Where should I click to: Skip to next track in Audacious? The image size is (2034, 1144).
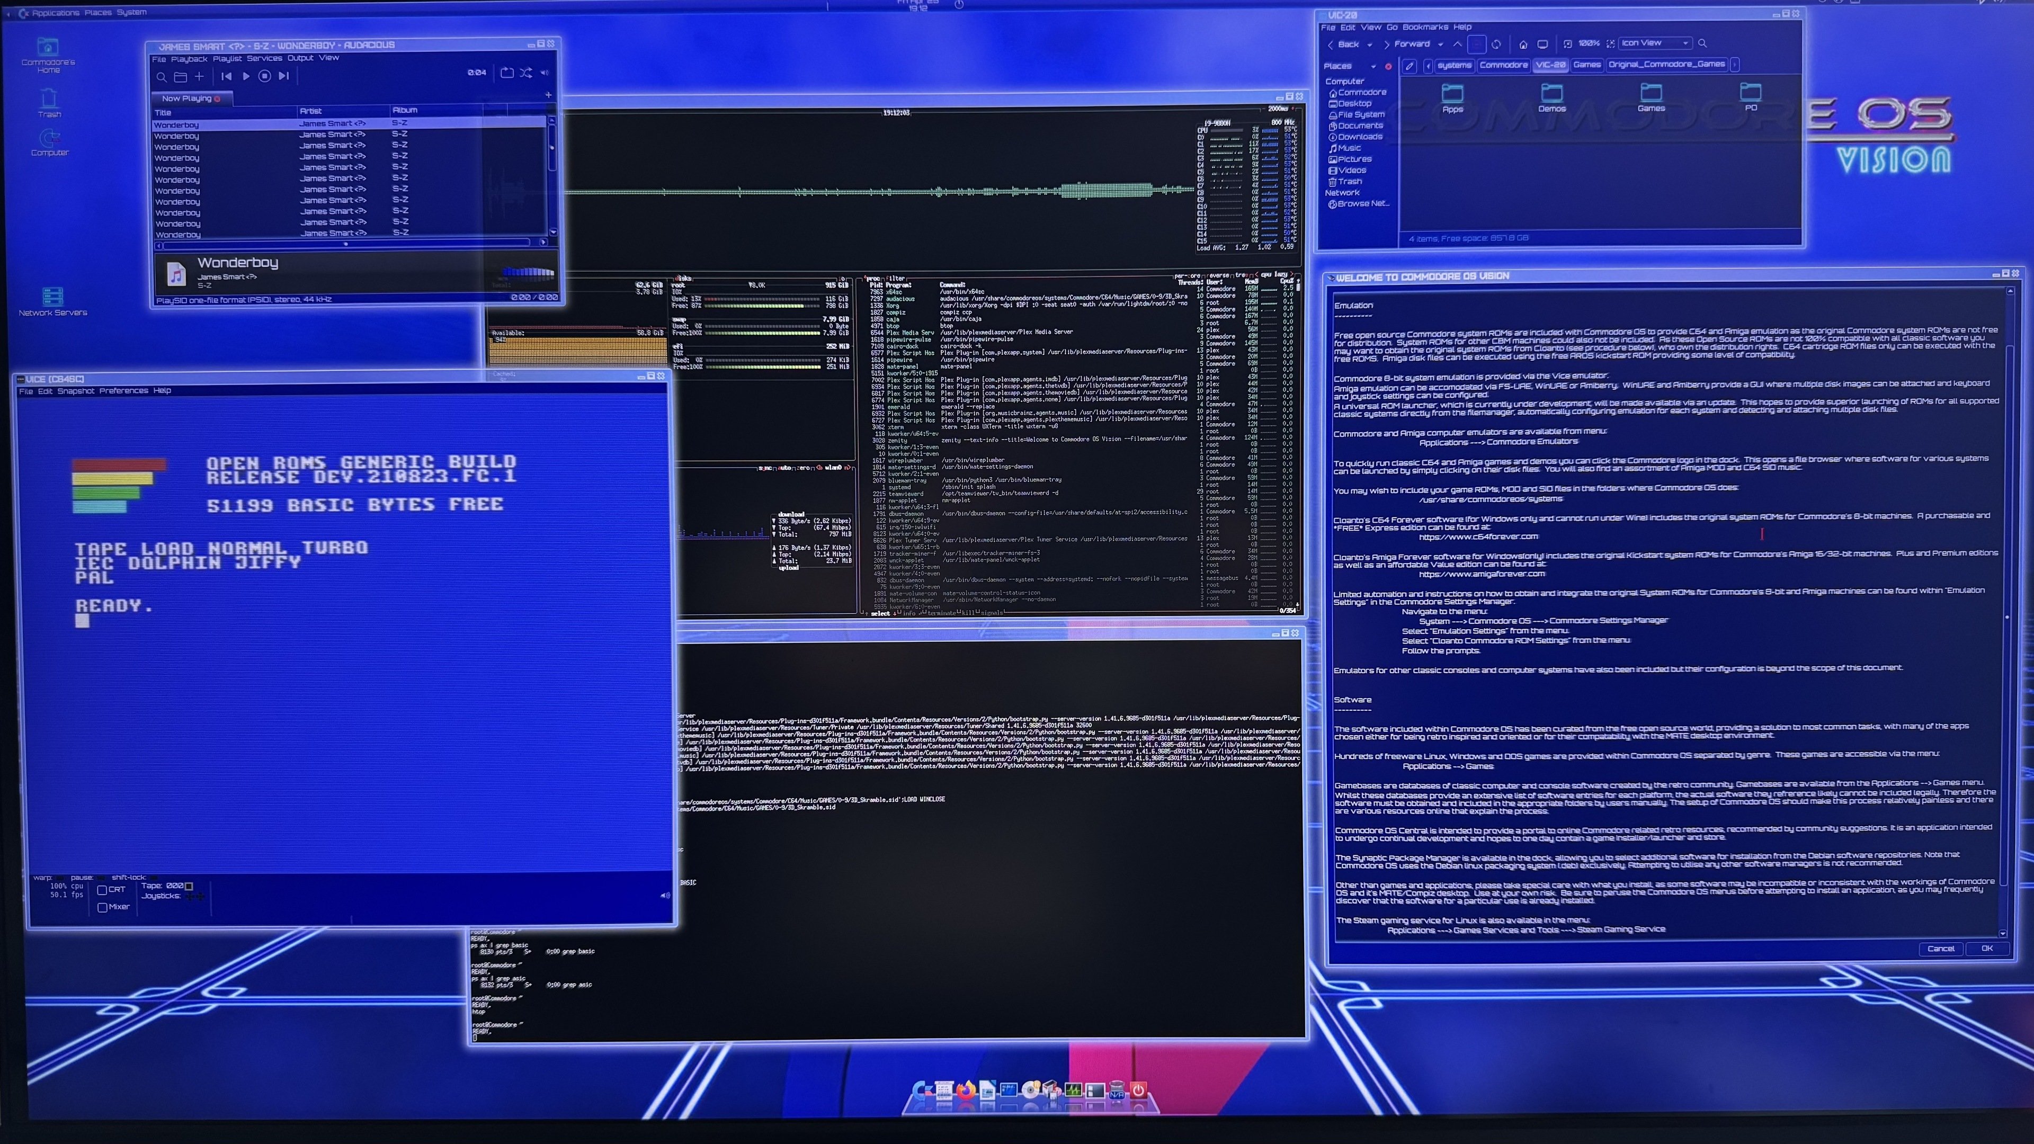(283, 77)
